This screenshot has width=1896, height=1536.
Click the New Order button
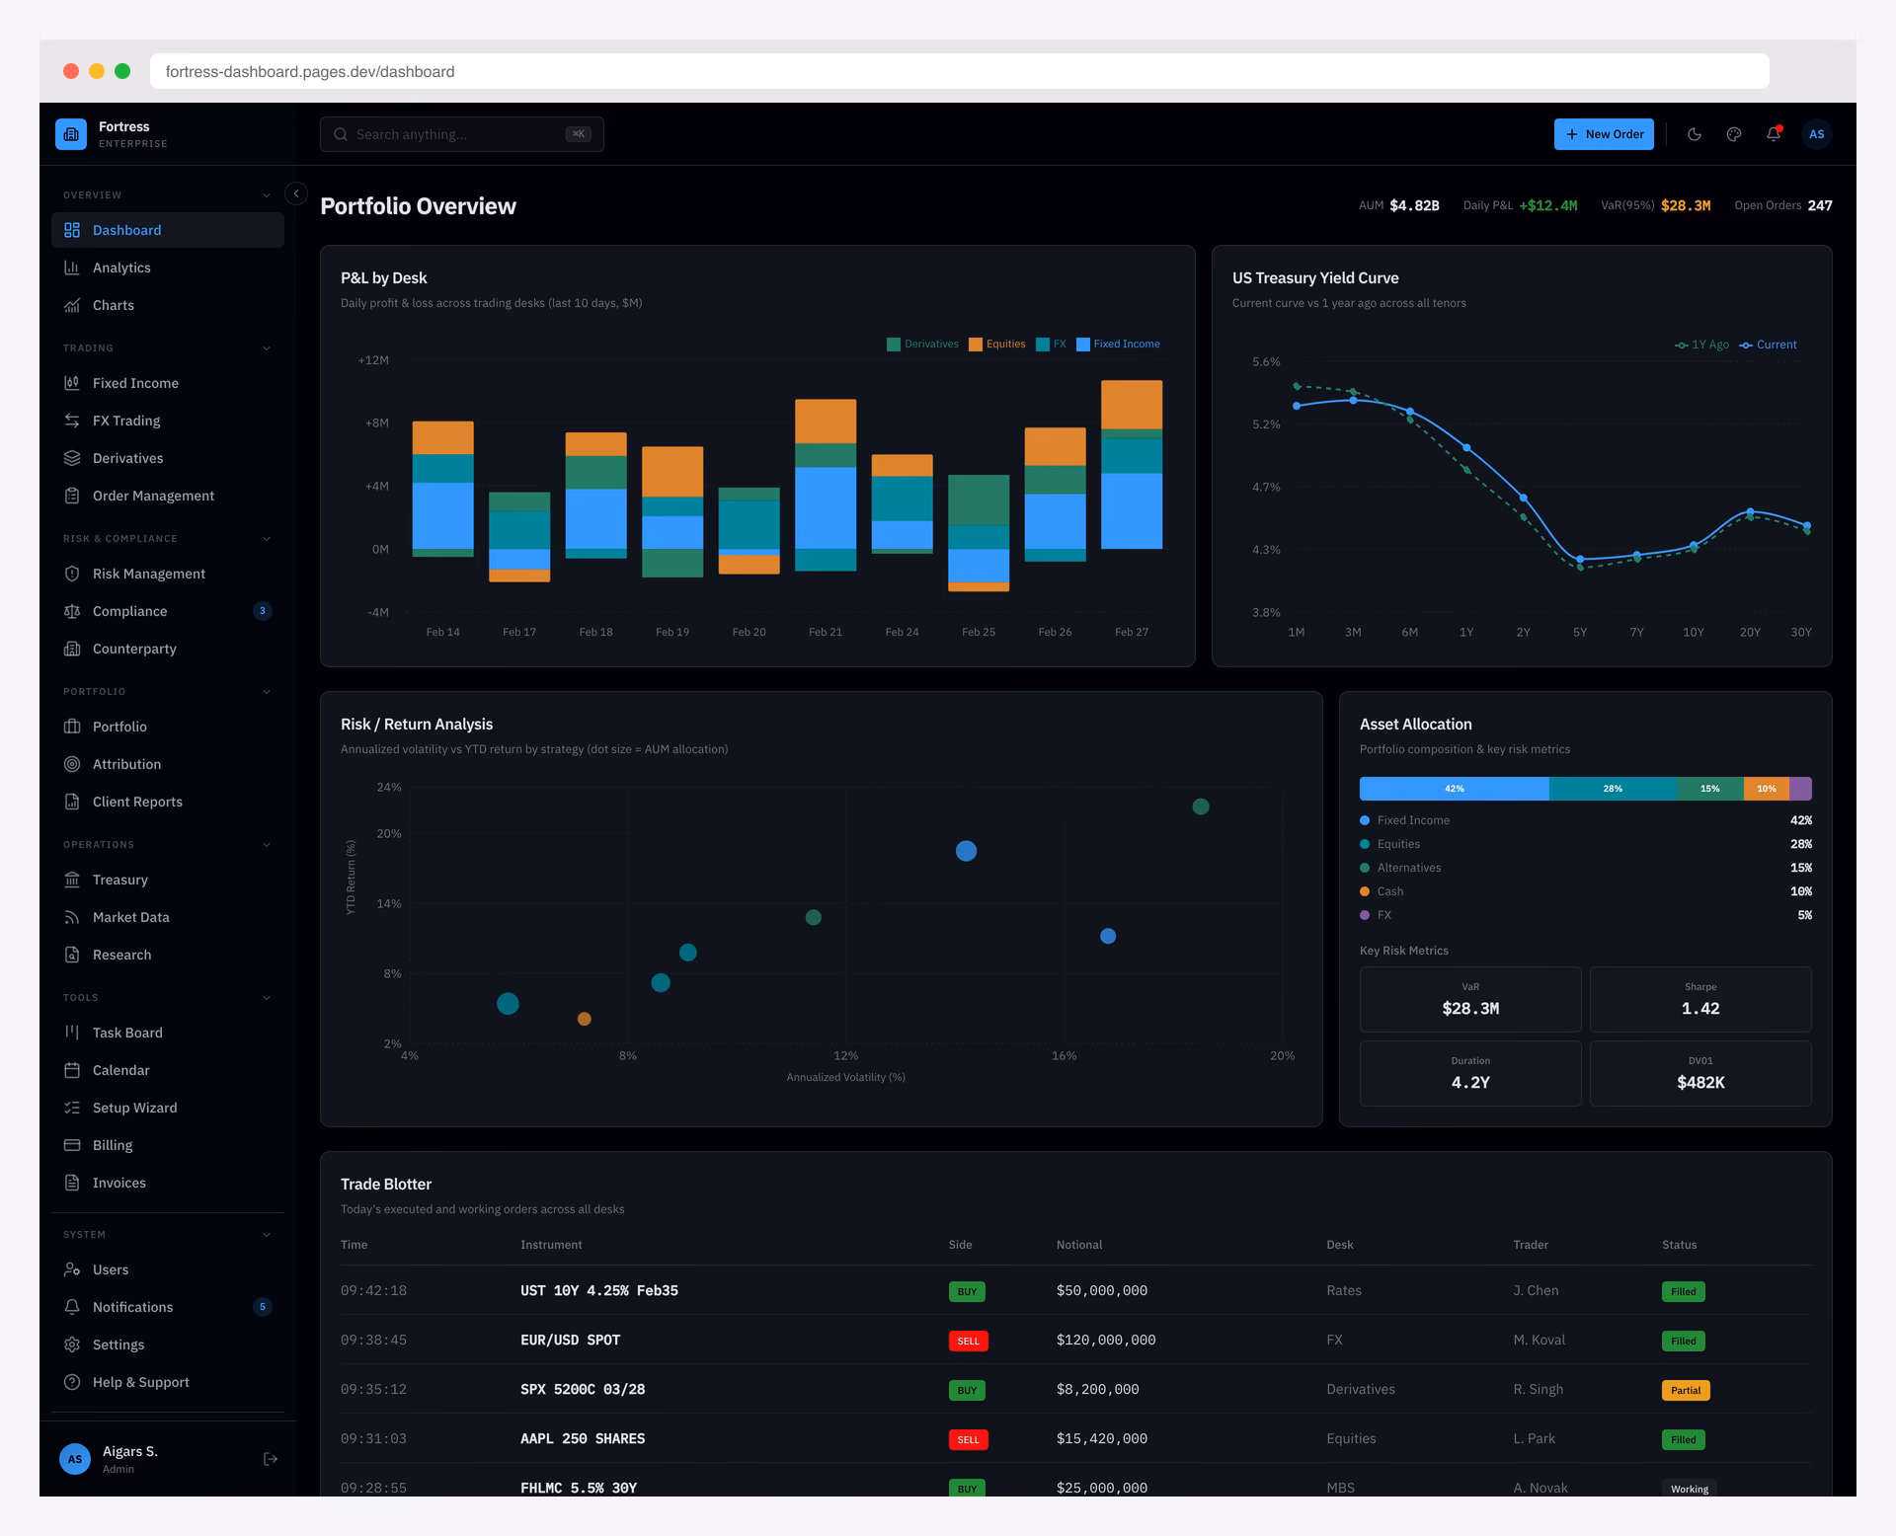[x=1605, y=134]
